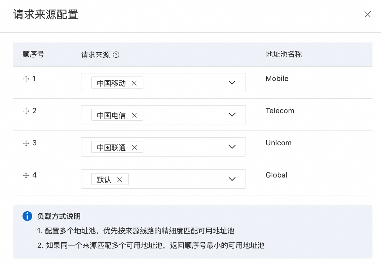This screenshot has height=264, width=381.
Task: Expand the dropdown arrow in the Telecom row
Action: click(232, 115)
